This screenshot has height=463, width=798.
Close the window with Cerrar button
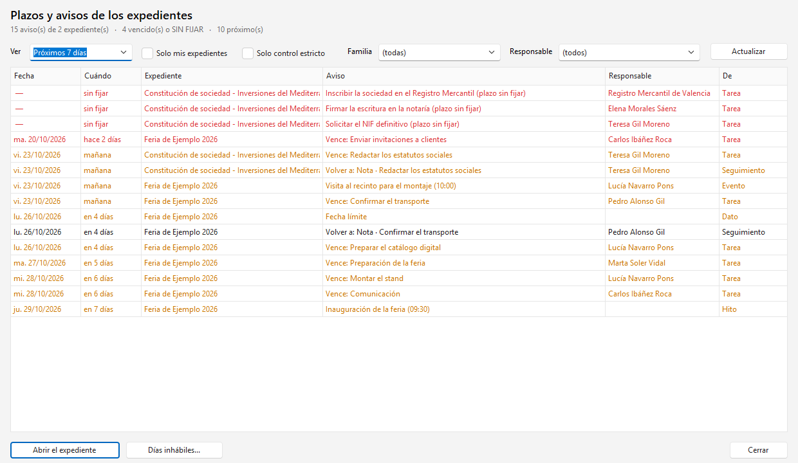tap(759, 450)
